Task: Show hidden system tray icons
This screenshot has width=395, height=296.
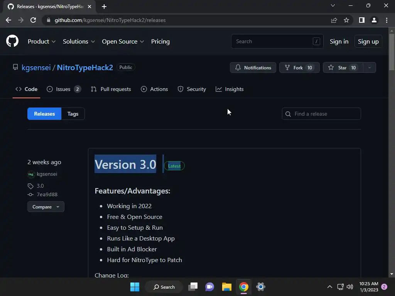Action: (329, 287)
